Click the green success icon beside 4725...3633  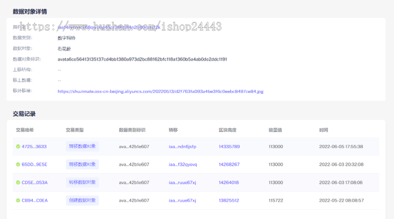(x=18, y=146)
